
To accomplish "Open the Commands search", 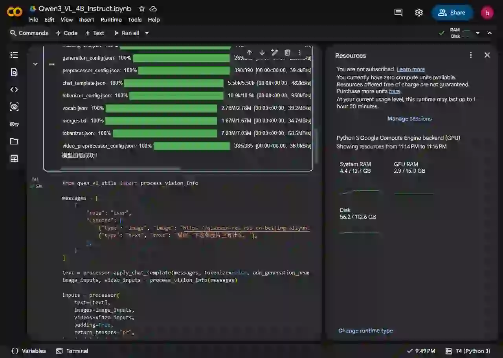I will (x=29, y=33).
